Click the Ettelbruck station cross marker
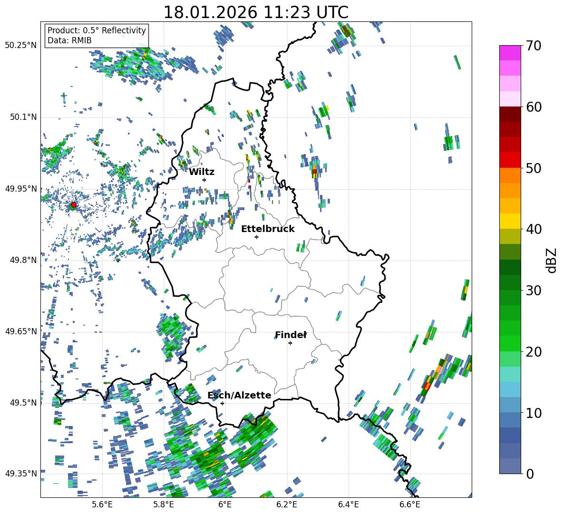This screenshot has height=514, width=563. click(256, 237)
